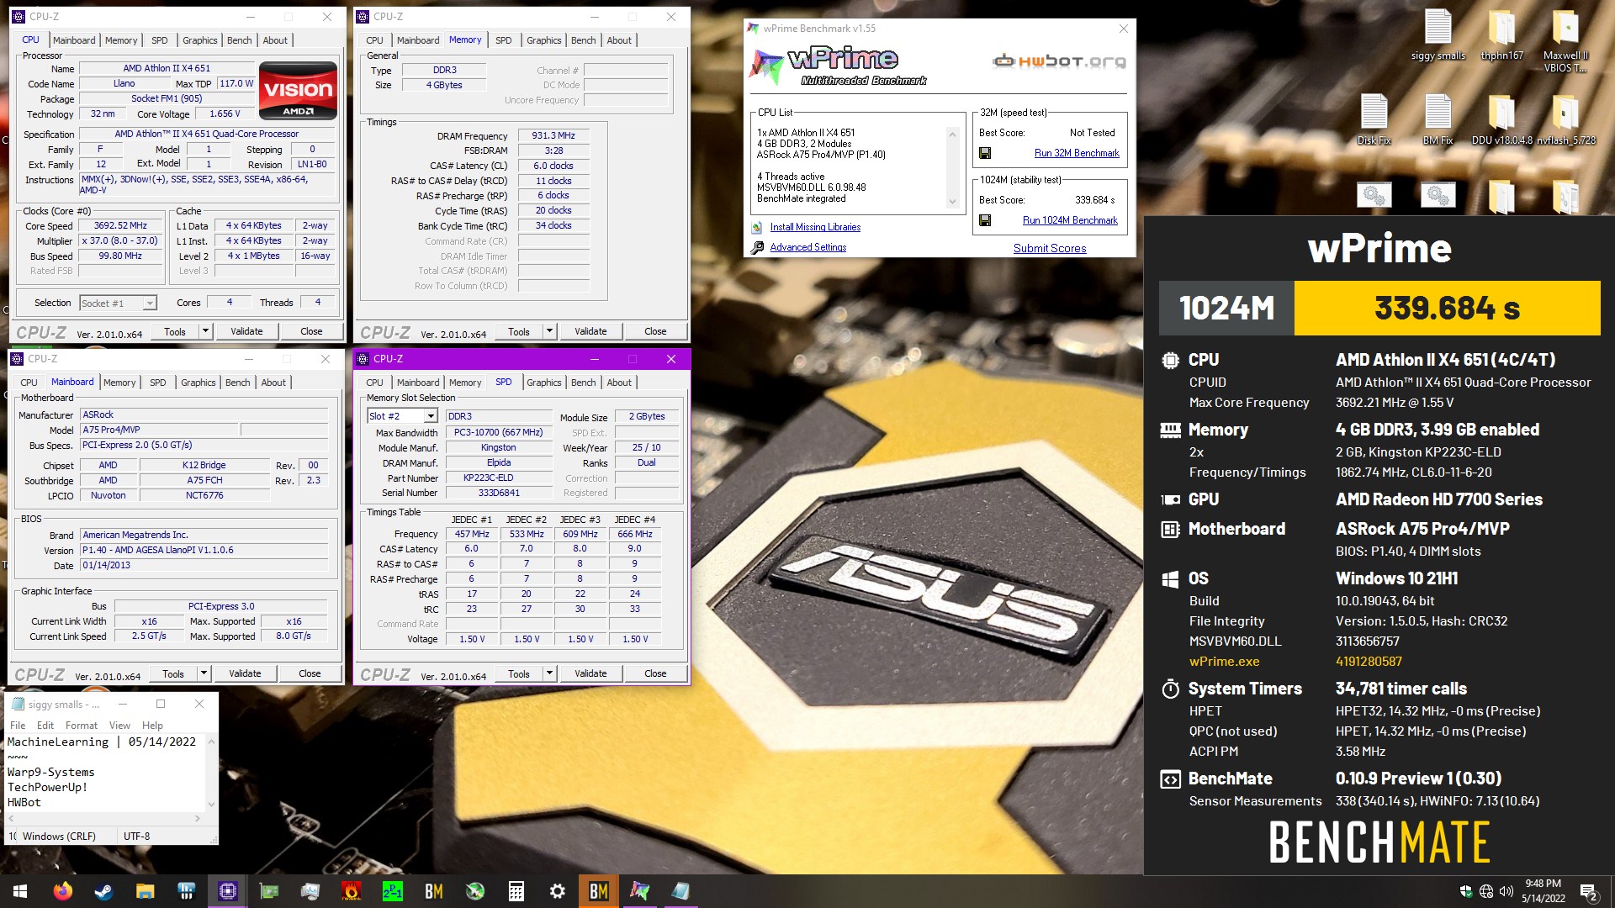
Task: Click Close button in the Memory tab window
Action: point(655,331)
